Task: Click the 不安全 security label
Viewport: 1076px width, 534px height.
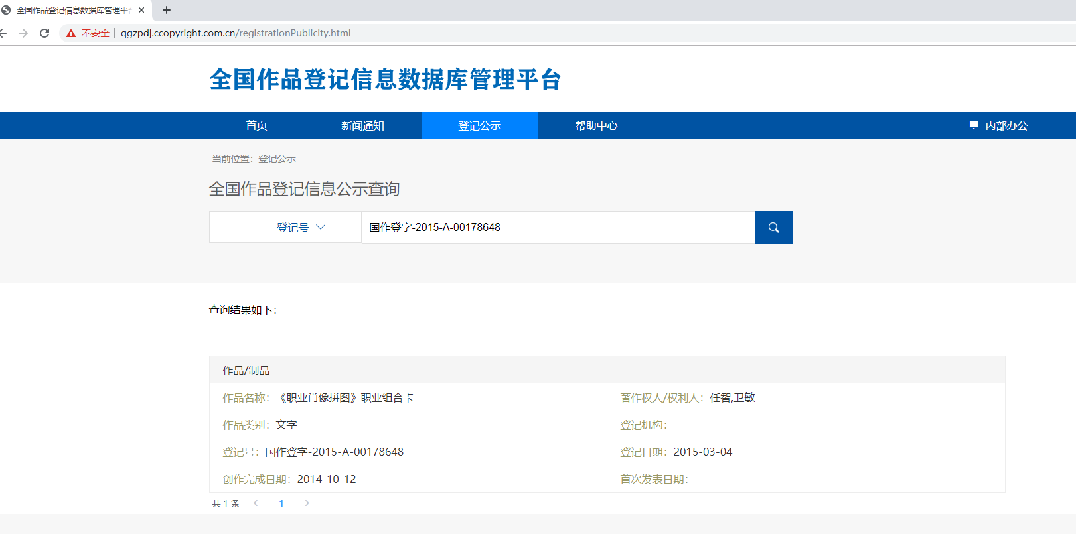Action: click(x=96, y=33)
